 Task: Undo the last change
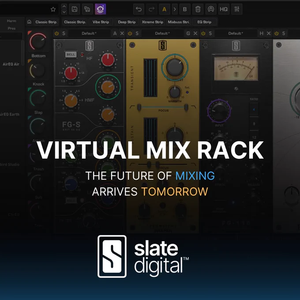(x=139, y=9)
